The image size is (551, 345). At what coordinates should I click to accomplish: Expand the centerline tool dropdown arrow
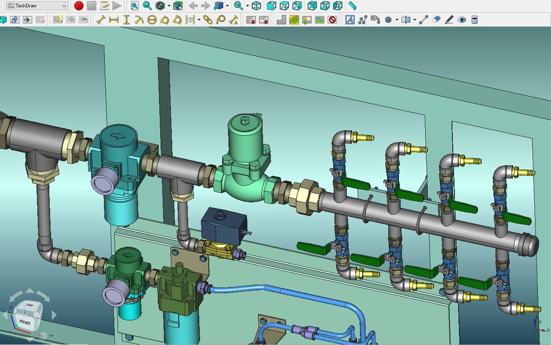415,20
